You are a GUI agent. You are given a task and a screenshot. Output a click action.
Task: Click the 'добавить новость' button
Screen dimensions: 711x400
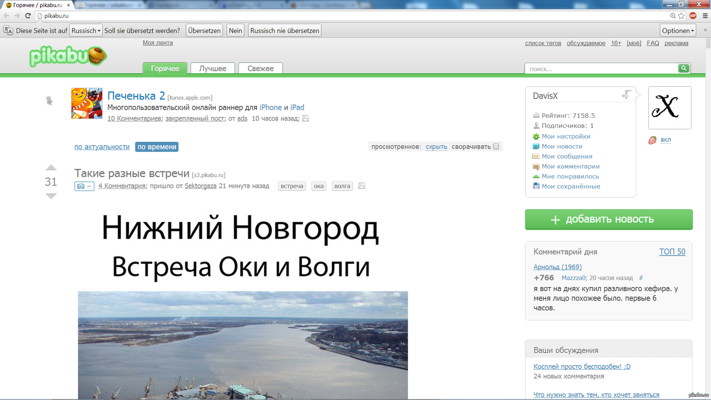pyautogui.click(x=608, y=220)
